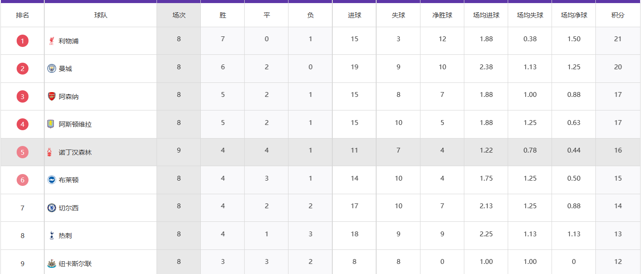Click the red rank 1 badge

22,41
